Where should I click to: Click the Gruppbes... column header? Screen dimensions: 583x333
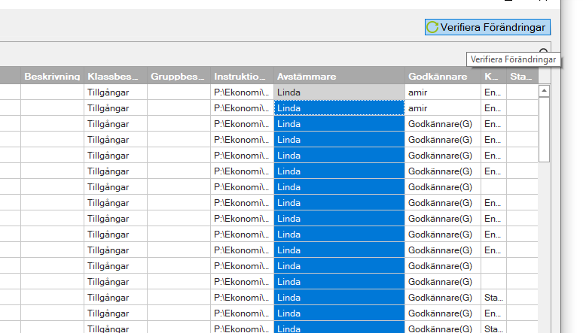tap(179, 76)
